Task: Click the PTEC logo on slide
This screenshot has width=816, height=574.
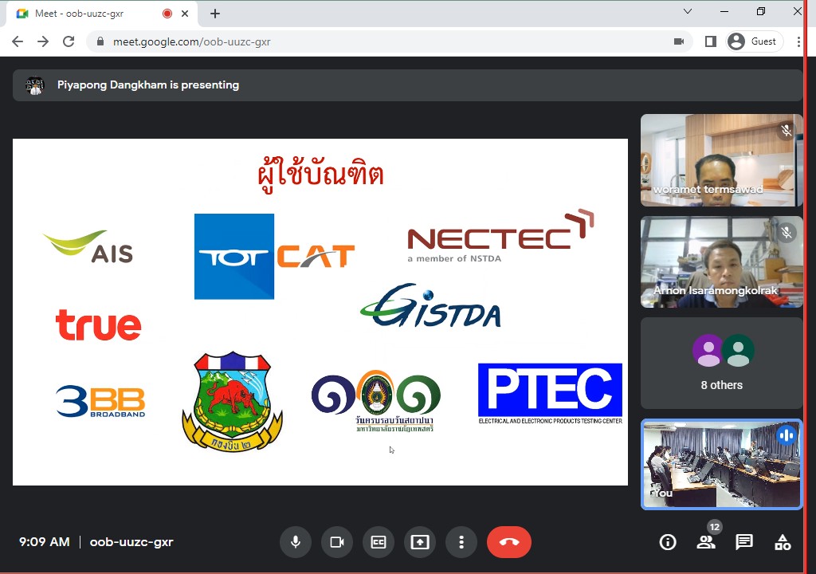Action: 550,394
